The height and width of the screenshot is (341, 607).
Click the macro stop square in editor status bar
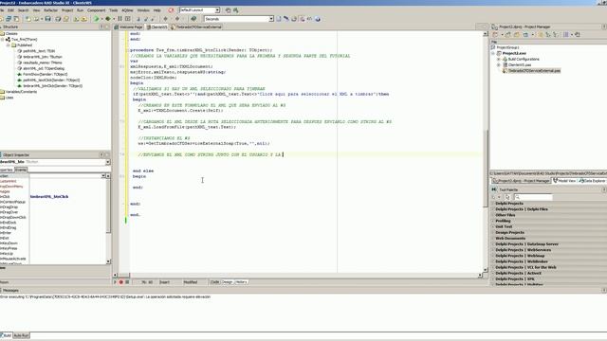127,282
